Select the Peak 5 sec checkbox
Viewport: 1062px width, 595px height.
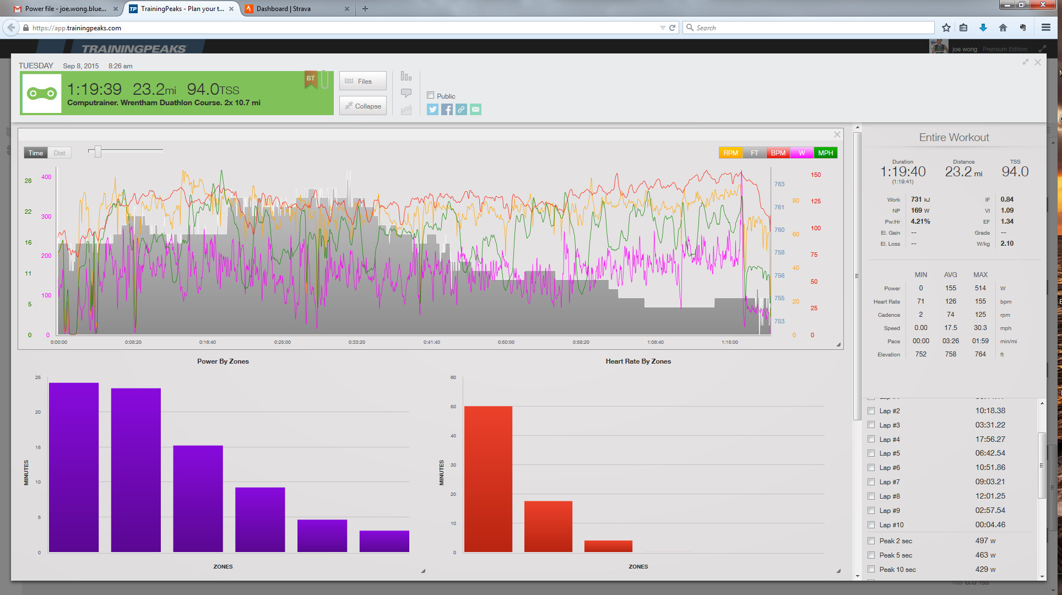[871, 555]
